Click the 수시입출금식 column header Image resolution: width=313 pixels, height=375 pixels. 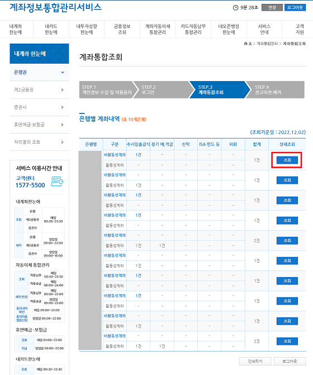click(x=138, y=144)
